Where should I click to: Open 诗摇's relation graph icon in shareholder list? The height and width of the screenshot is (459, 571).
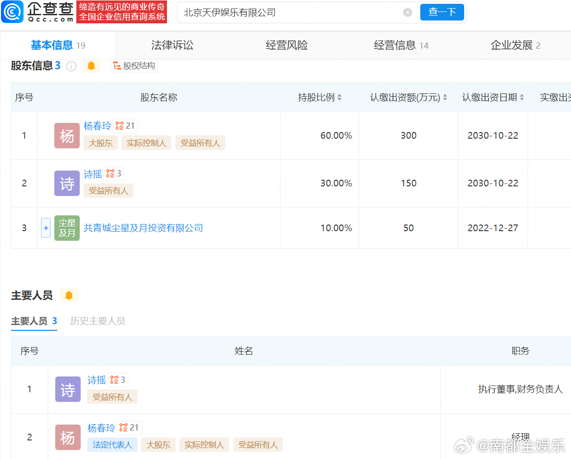114,173
